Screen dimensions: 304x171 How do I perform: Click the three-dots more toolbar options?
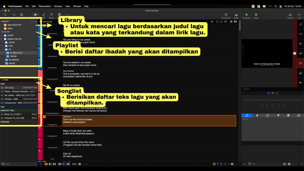(x=67, y=15)
